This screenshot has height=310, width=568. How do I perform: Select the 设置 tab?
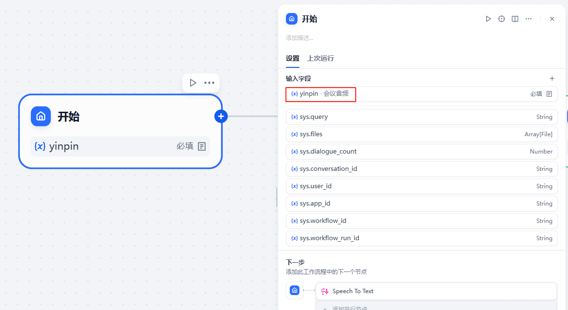coord(292,58)
